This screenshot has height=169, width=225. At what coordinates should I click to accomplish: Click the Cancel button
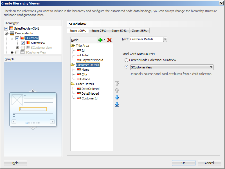(x=209, y=163)
